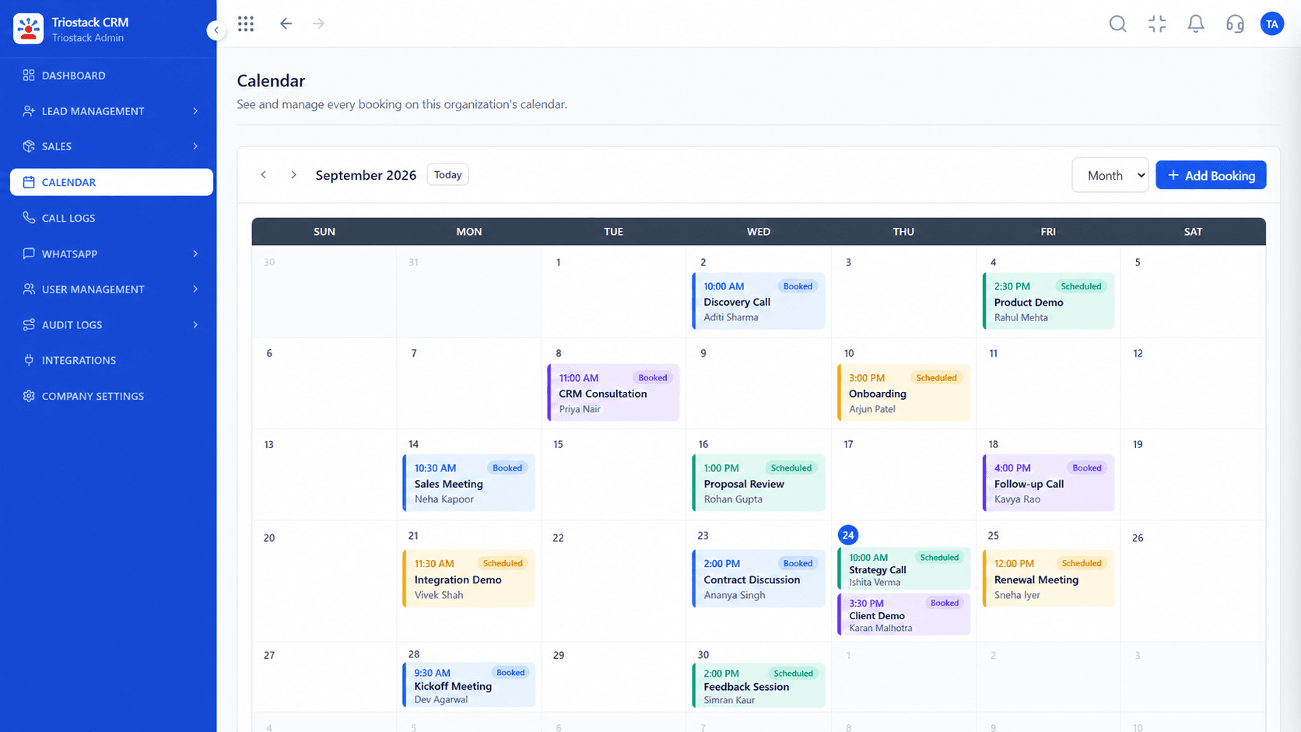Open the Onboarding booking with Arjun Patel

click(904, 393)
